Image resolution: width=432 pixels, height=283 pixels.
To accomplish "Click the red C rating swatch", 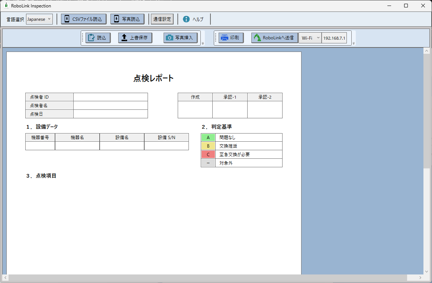I will click(x=208, y=154).
